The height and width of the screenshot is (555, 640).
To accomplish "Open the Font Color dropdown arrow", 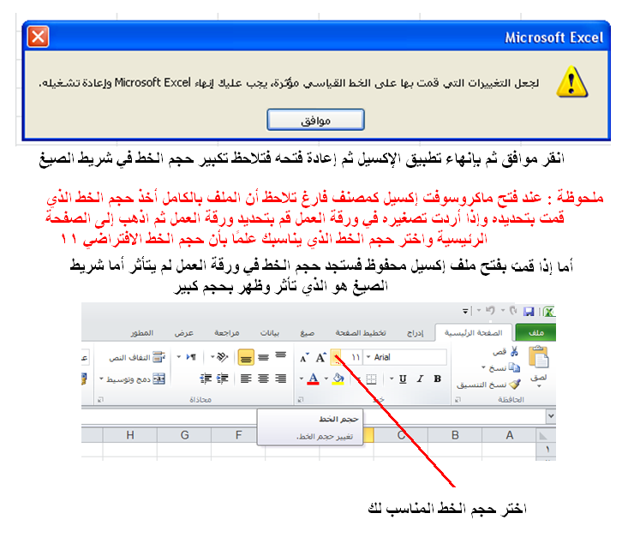I will pos(302,379).
